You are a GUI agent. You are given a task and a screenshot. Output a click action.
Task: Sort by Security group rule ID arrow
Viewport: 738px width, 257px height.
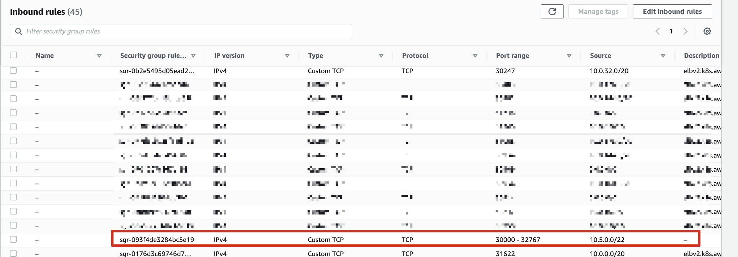pyautogui.click(x=193, y=56)
